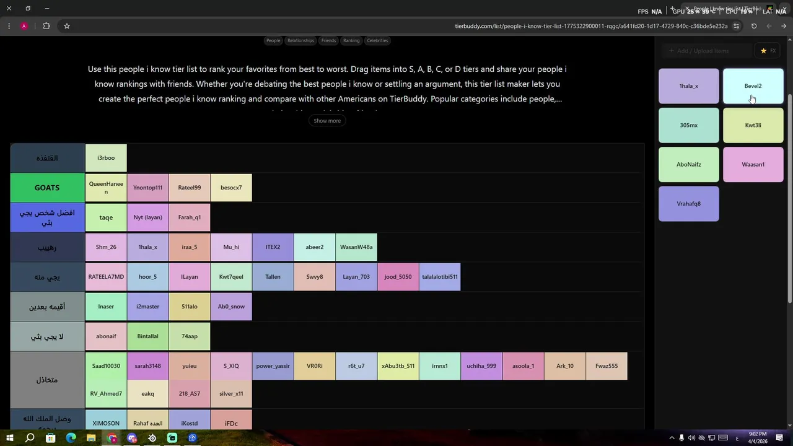
Task: Select the unranked Bevel2 card
Action: 753,86
